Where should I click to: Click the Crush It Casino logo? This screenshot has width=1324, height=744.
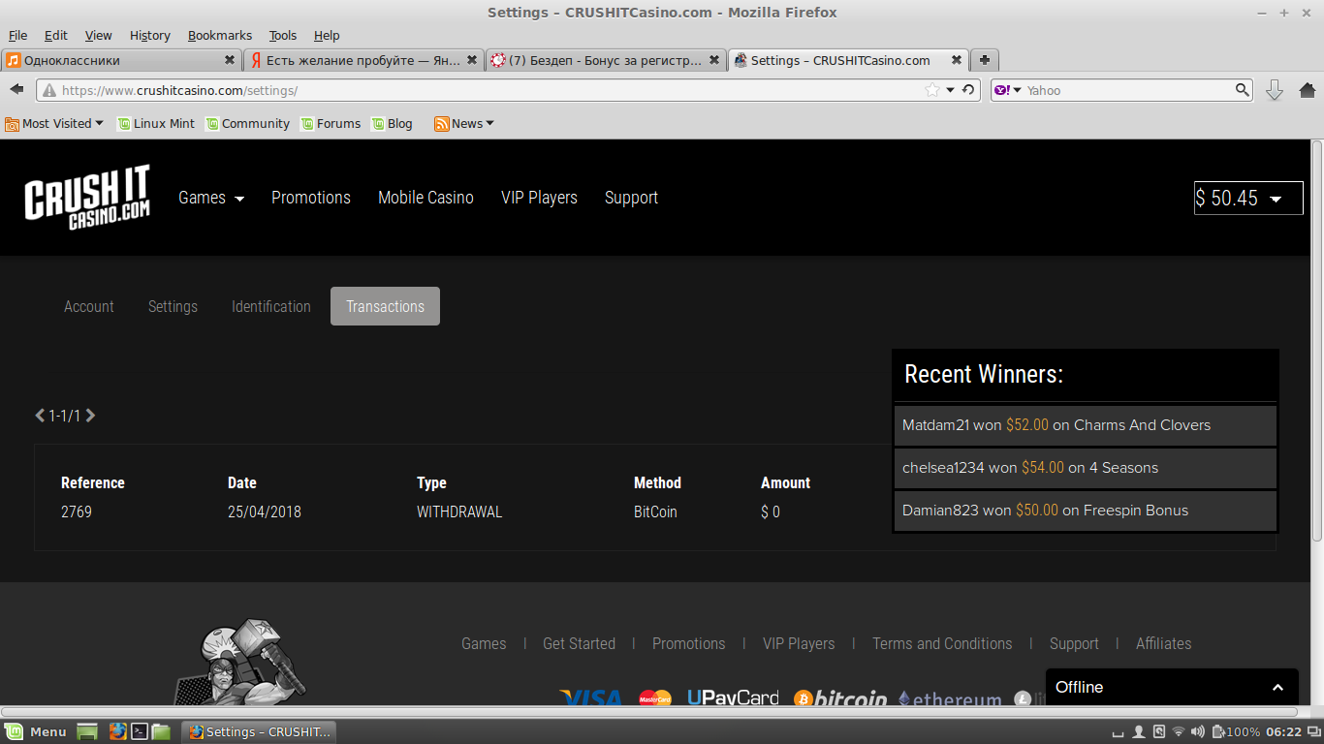point(87,198)
